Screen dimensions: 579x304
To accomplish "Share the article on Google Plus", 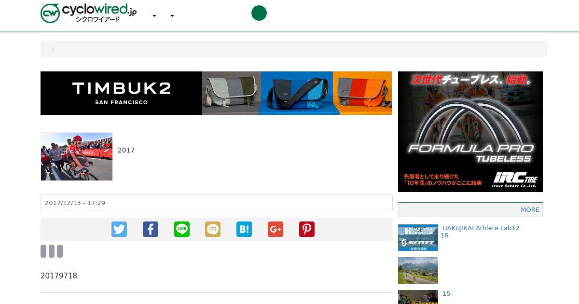I will tap(276, 229).
